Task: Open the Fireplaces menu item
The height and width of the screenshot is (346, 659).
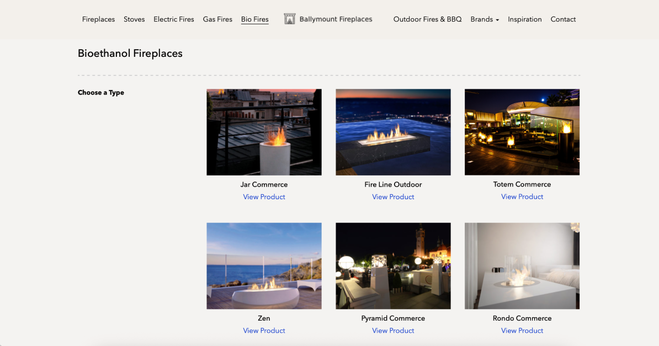Action: 98,19
